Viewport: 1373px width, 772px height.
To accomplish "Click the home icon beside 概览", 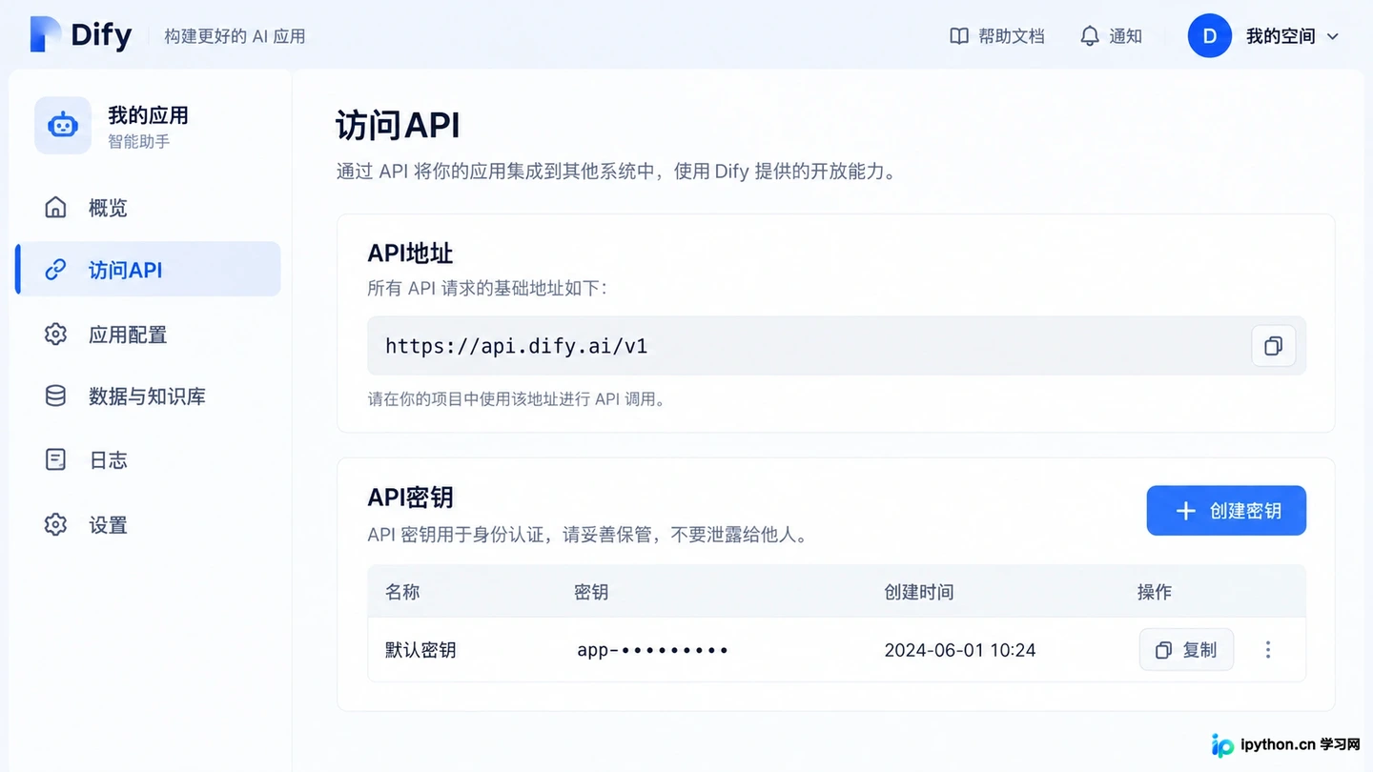I will click(55, 207).
